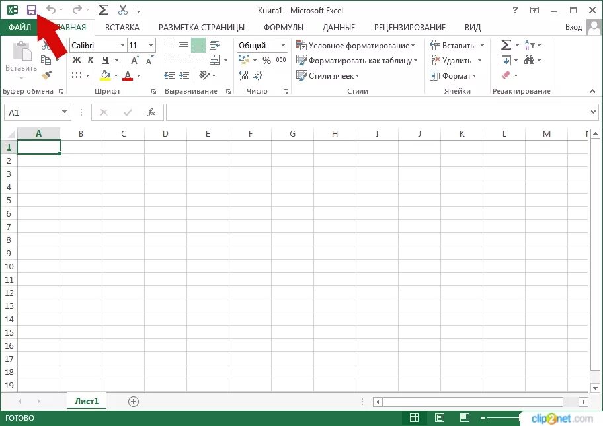Click the Wrap Text icon
The image size is (603, 426).
(x=215, y=45)
